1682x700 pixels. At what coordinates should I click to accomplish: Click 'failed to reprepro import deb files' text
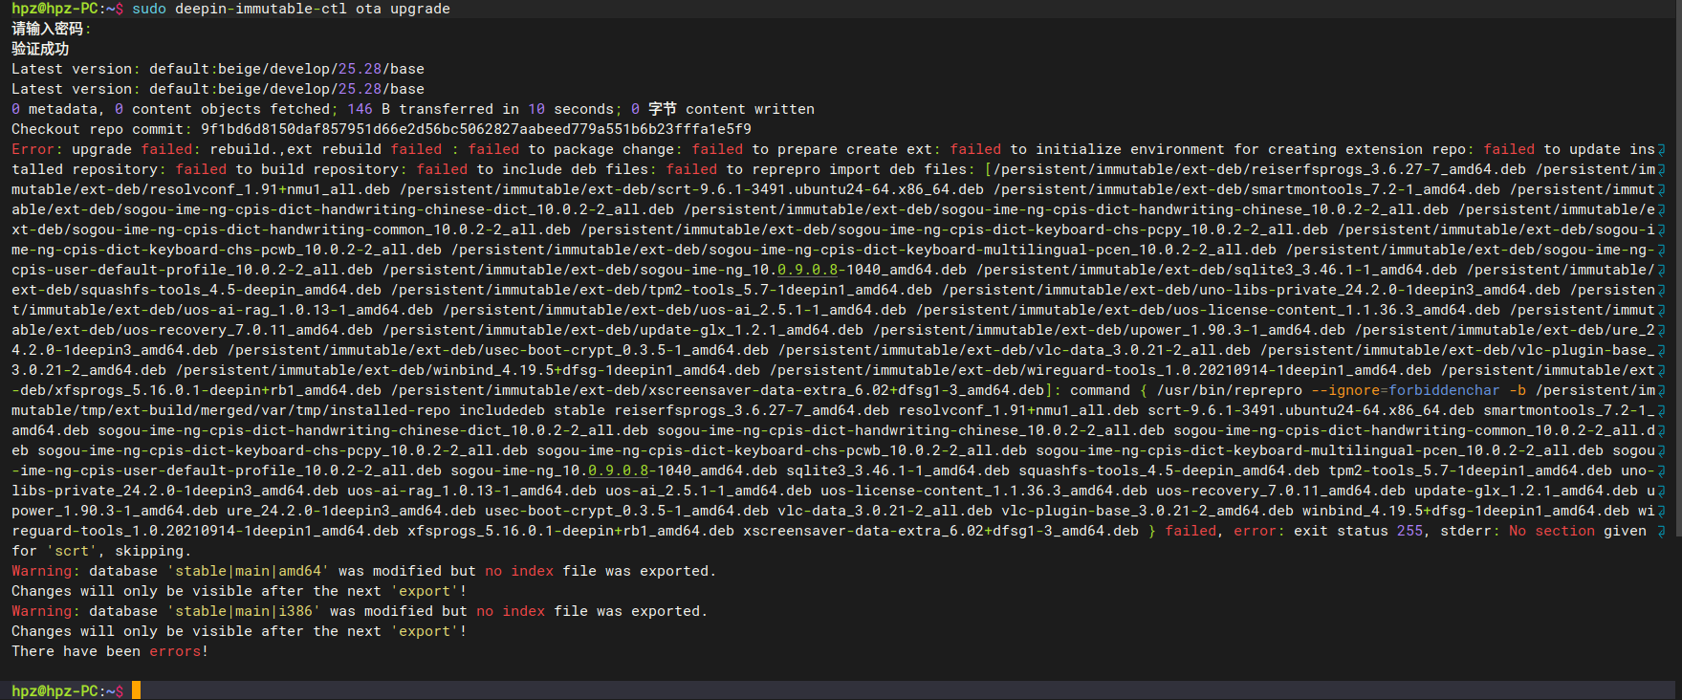pyautogui.click(x=817, y=169)
